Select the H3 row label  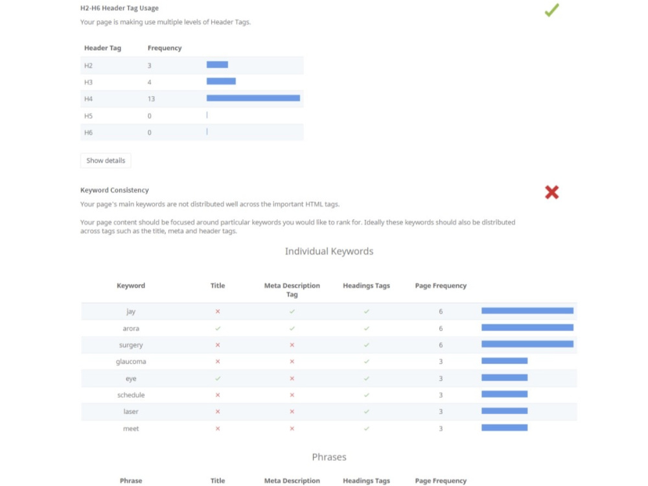pos(88,82)
